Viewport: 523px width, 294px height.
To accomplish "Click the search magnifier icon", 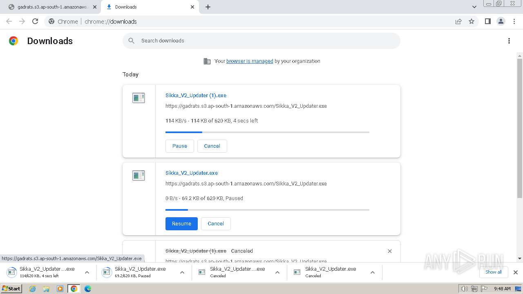I will point(131,41).
